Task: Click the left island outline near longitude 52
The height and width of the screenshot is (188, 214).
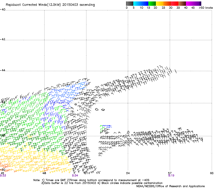Action: click(97, 109)
